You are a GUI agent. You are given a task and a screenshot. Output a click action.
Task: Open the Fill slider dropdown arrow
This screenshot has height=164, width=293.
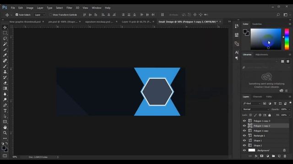[x=290, y=115]
